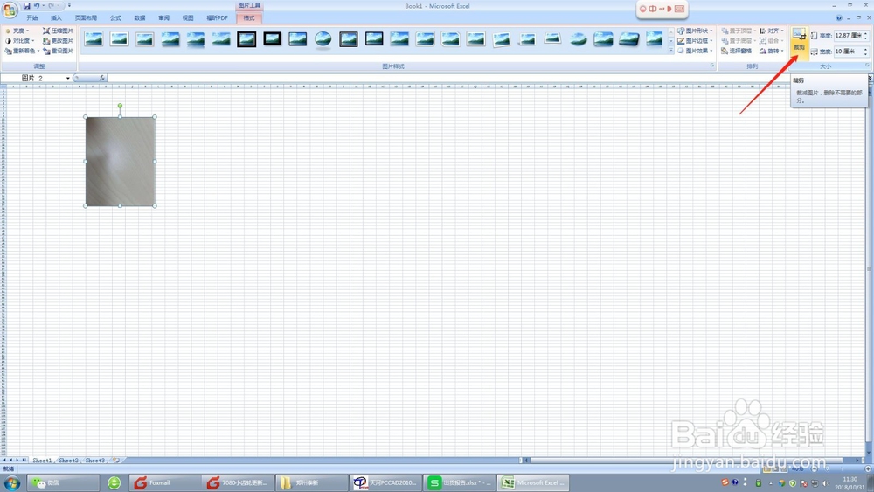The width and height of the screenshot is (874, 492).
Task: Apply the oval picture style thumbnail
Action: pyautogui.click(x=323, y=39)
